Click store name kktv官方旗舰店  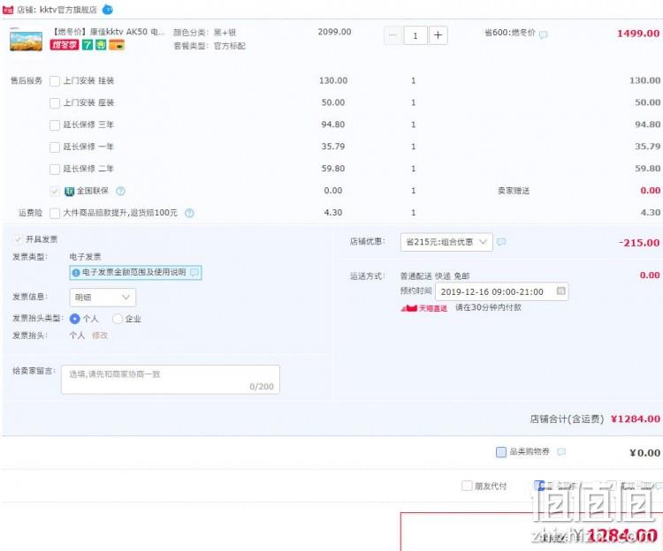point(68,10)
